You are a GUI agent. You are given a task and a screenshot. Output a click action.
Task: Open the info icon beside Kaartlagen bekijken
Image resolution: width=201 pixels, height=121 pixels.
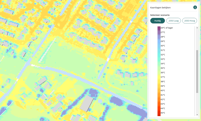[195, 7]
